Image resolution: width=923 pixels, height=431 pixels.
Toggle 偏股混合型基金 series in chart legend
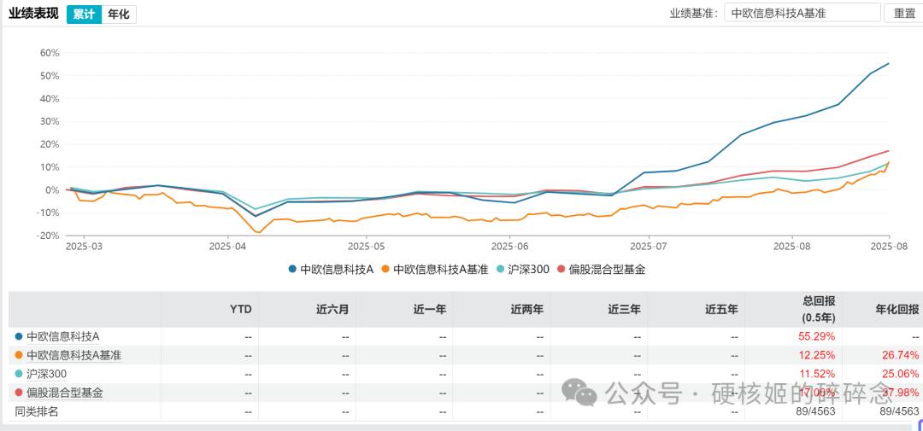[600, 270]
